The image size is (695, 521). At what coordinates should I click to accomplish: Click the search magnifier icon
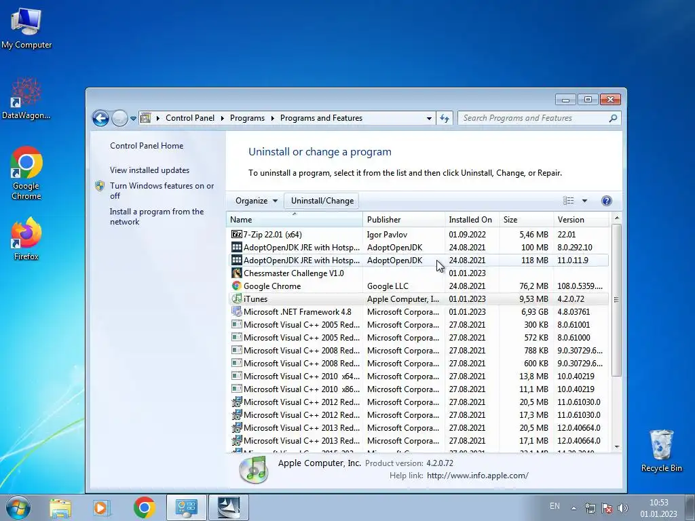tap(613, 118)
